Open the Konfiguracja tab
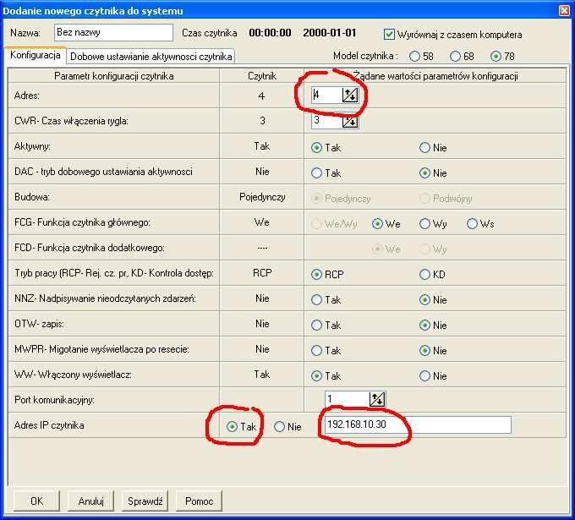The width and height of the screenshot is (575, 520). (x=36, y=55)
